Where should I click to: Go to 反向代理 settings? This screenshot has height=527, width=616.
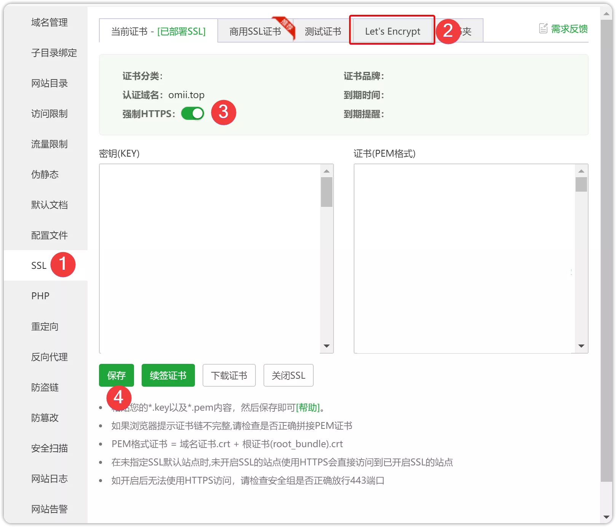49,357
